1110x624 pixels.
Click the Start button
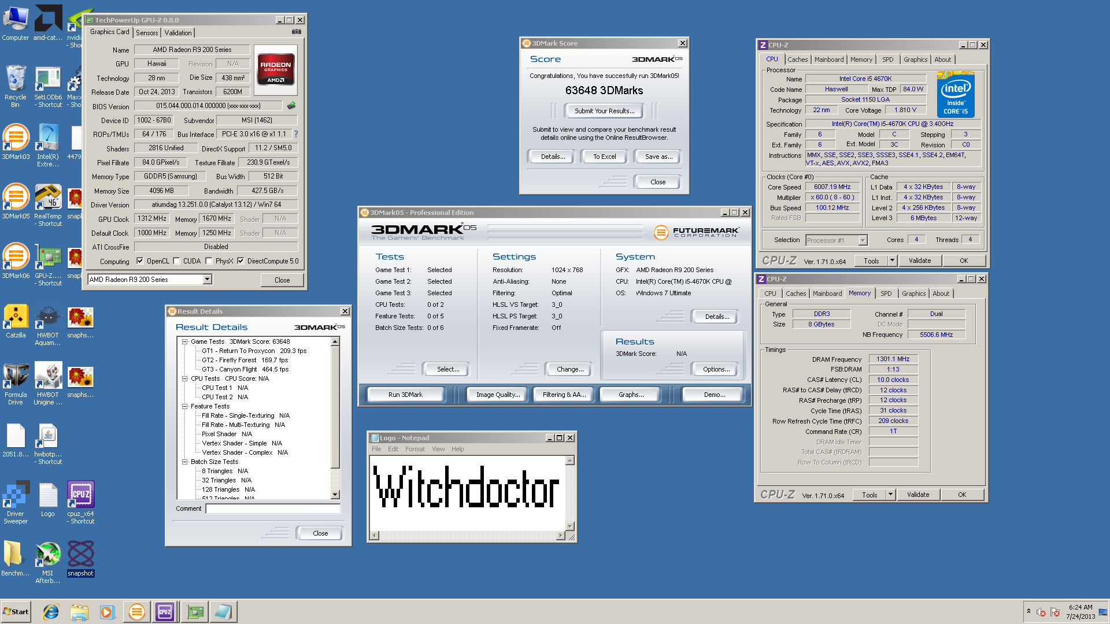[16, 612]
